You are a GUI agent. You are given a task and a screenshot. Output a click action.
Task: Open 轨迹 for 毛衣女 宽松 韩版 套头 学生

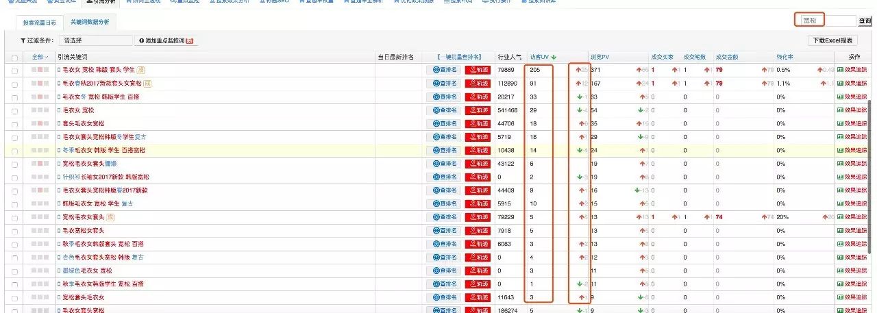[x=478, y=70]
